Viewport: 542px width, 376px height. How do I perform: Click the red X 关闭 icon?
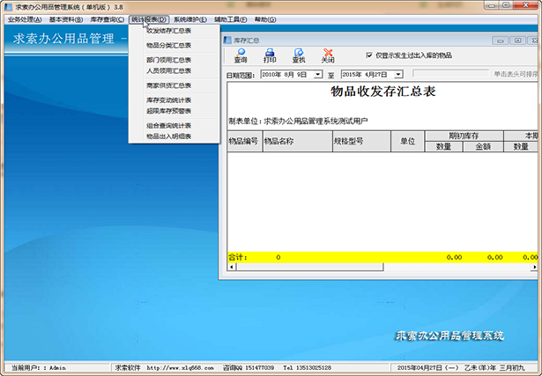pyautogui.click(x=328, y=55)
